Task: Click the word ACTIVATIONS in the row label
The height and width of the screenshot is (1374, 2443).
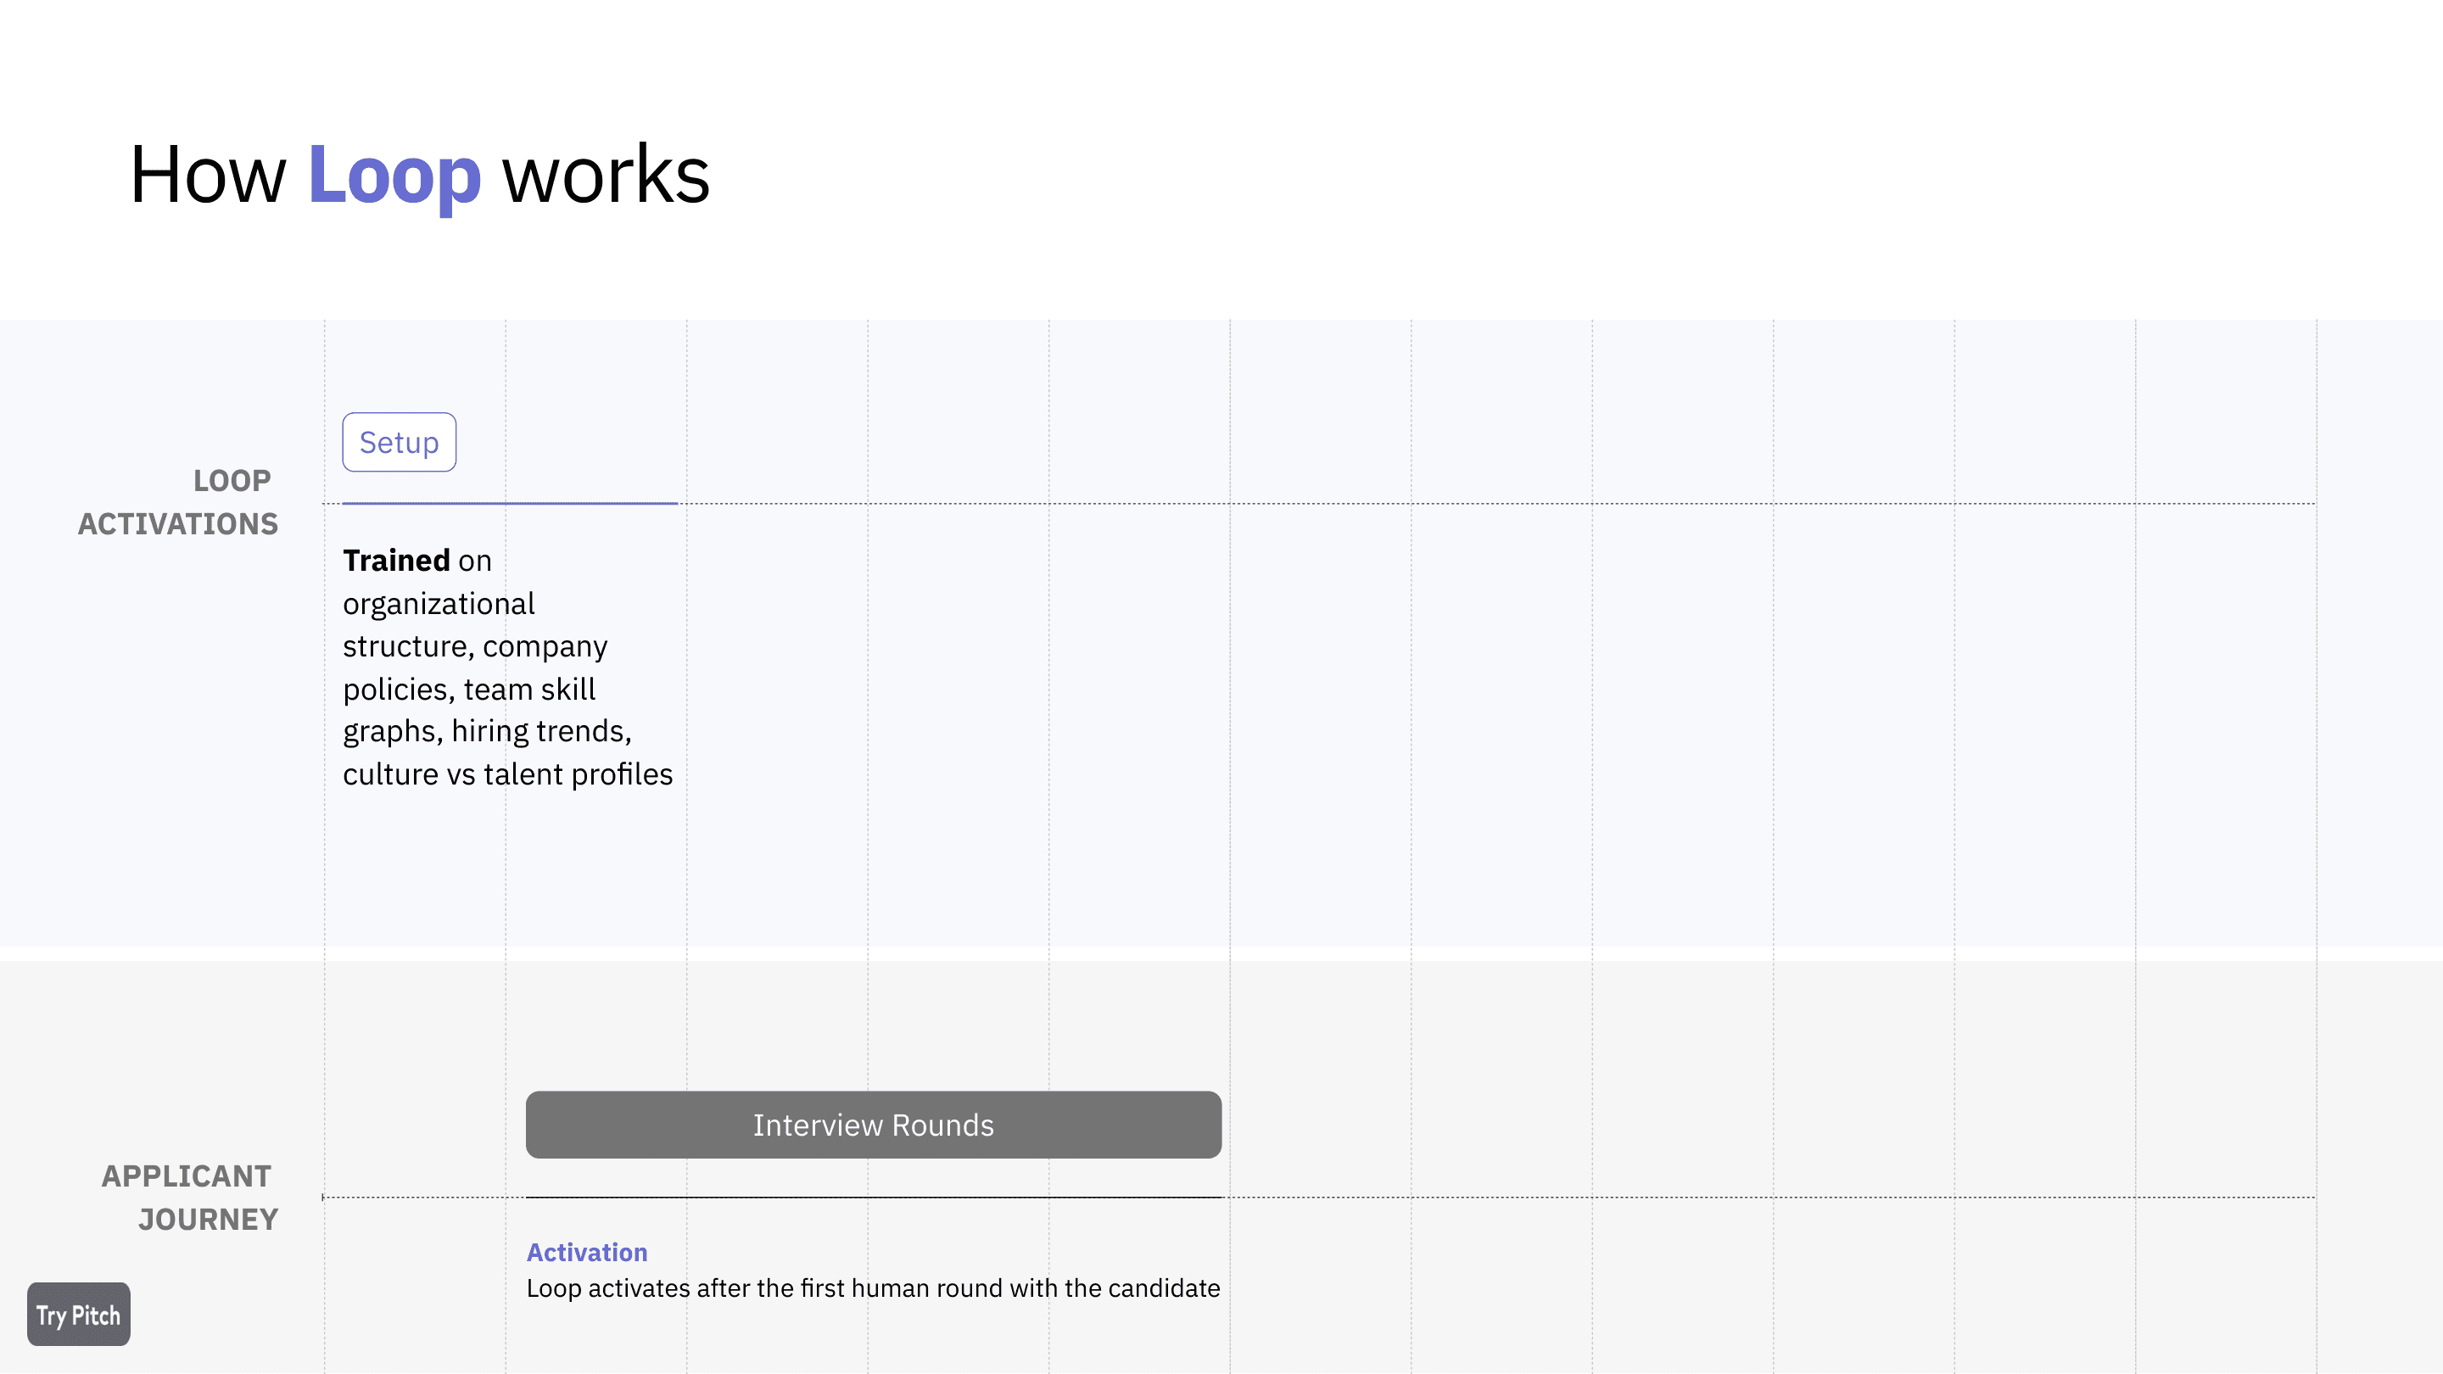Action: (178, 523)
